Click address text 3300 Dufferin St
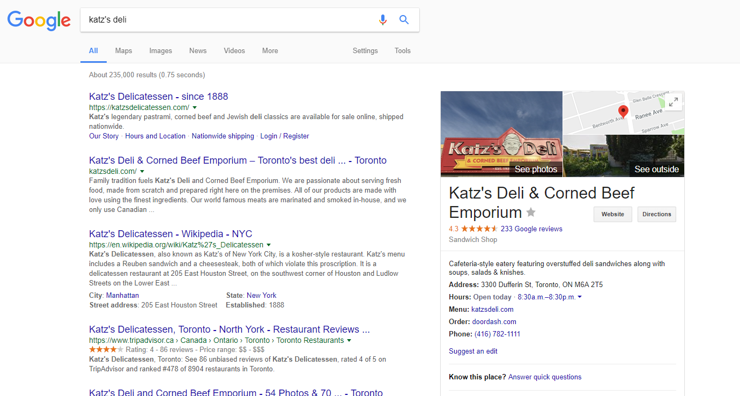Viewport: 740px width, 396px height. 542,285
